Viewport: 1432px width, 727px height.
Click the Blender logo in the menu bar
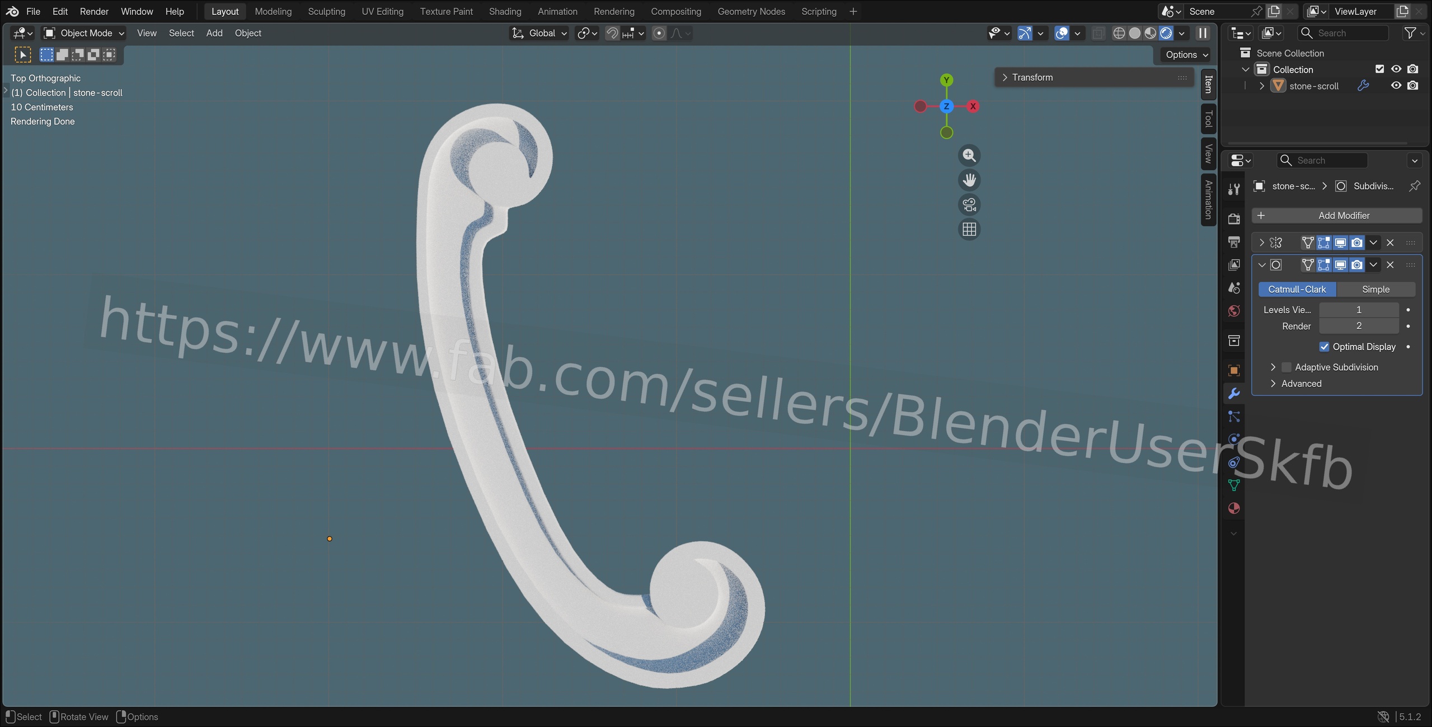(x=12, y=11)
